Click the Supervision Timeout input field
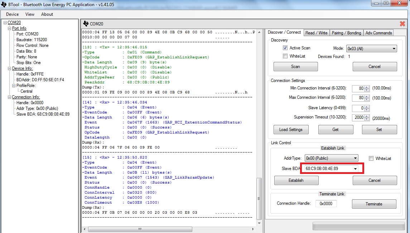 click(358, 117)
